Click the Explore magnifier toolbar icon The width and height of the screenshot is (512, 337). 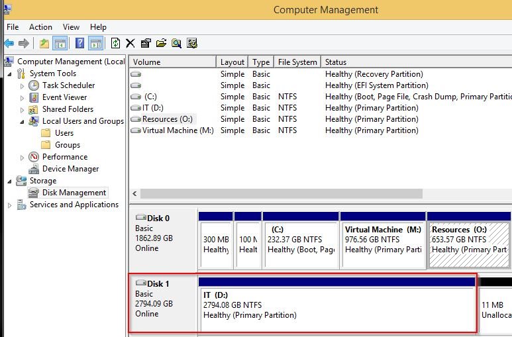[x=176, y=43]
